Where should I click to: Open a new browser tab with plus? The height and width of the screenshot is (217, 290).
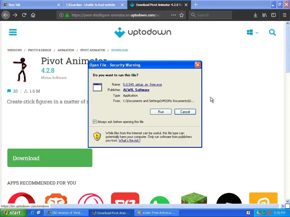point(196,5)
